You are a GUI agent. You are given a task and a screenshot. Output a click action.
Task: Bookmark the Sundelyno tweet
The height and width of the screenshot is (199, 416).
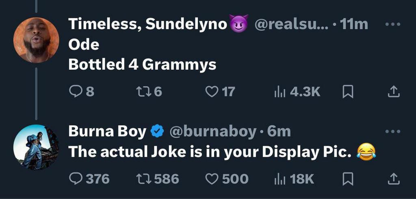347,92
